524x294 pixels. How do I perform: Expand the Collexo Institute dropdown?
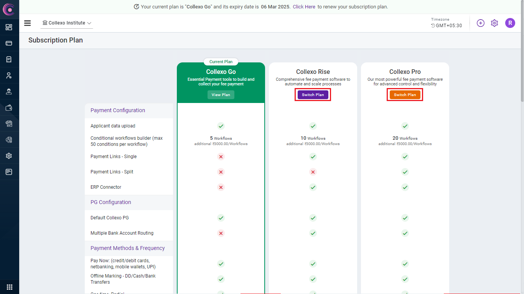67,23
